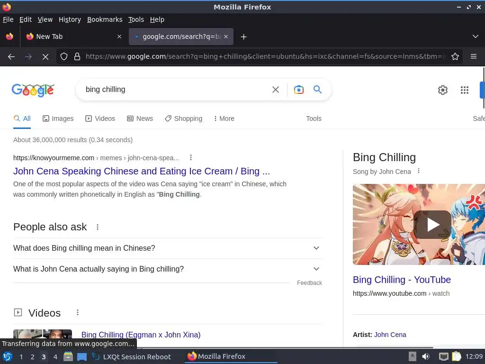485x364 pixels.
Task: Open Firefox hamburger application menu
Action: [x=474, y=57]
